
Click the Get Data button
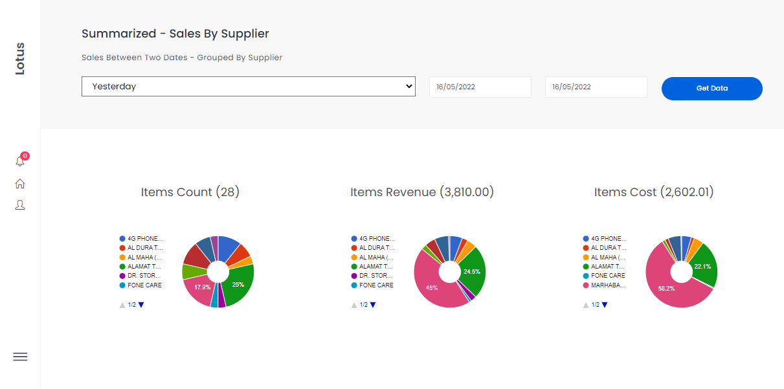712,89
